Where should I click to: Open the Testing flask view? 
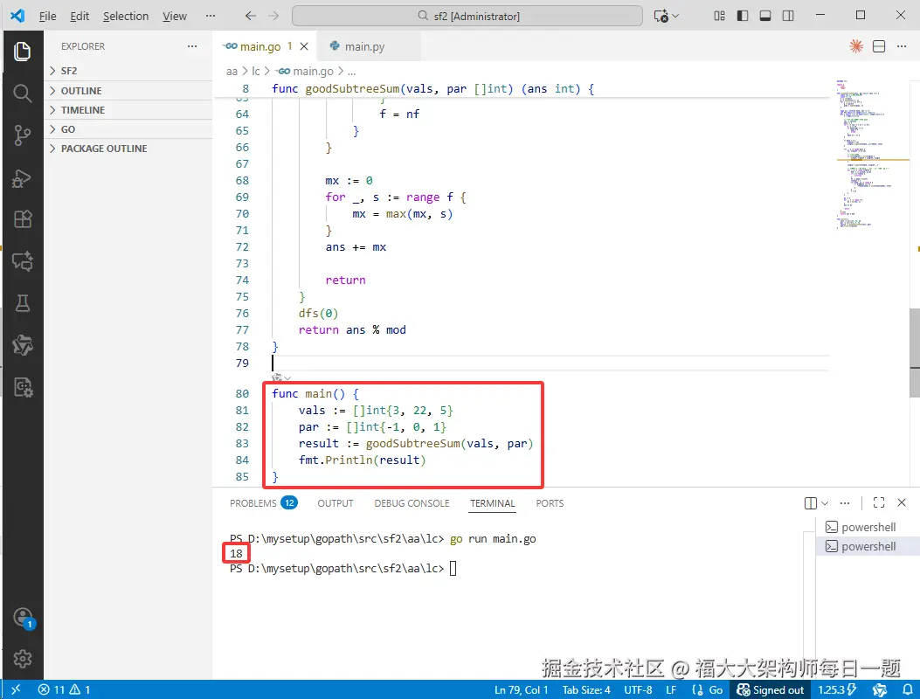pyautogui.click(x=23, y=303)
